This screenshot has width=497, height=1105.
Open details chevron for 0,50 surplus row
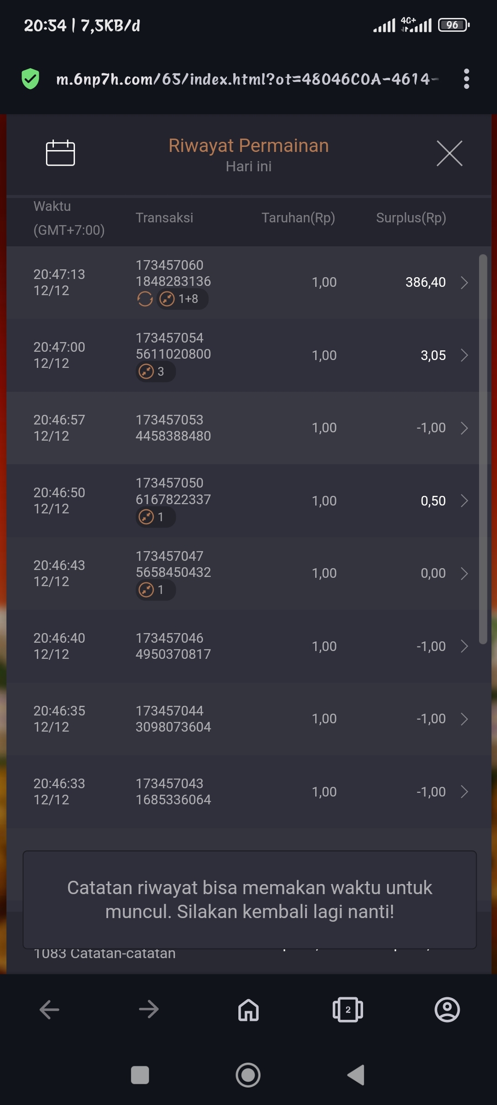(x=464, y=500)
